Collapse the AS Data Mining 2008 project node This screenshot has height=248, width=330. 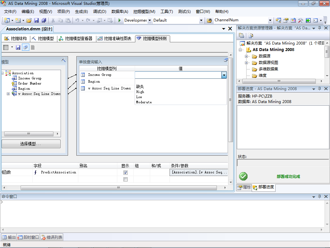pos(240,50)
